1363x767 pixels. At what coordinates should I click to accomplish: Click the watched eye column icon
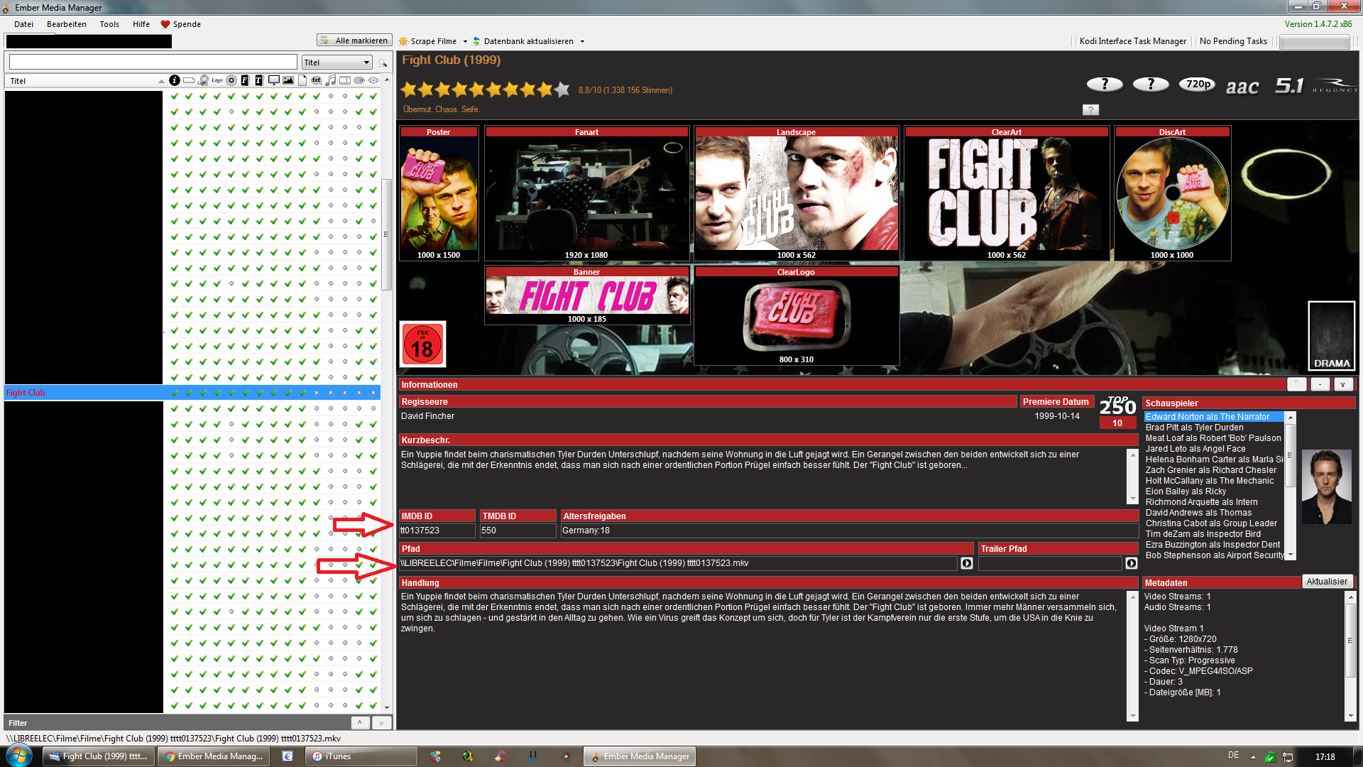[x=373, y=80]
